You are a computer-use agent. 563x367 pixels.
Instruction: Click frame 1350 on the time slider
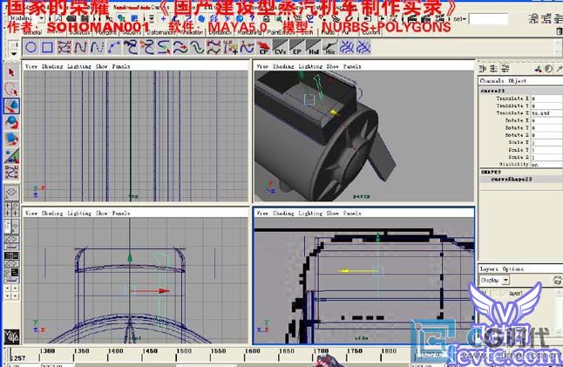click(x=82, y=350)
